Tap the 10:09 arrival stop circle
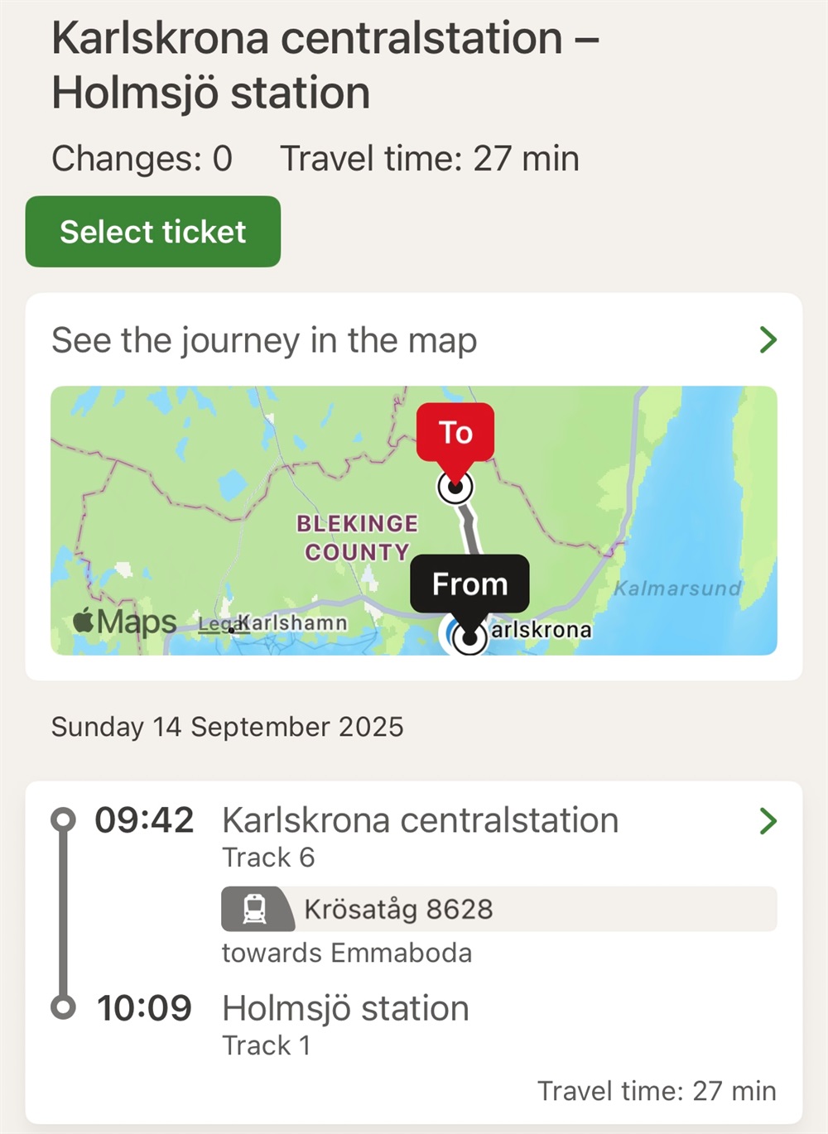This screenshot has width=828, height=1134. pos(63,1007)
